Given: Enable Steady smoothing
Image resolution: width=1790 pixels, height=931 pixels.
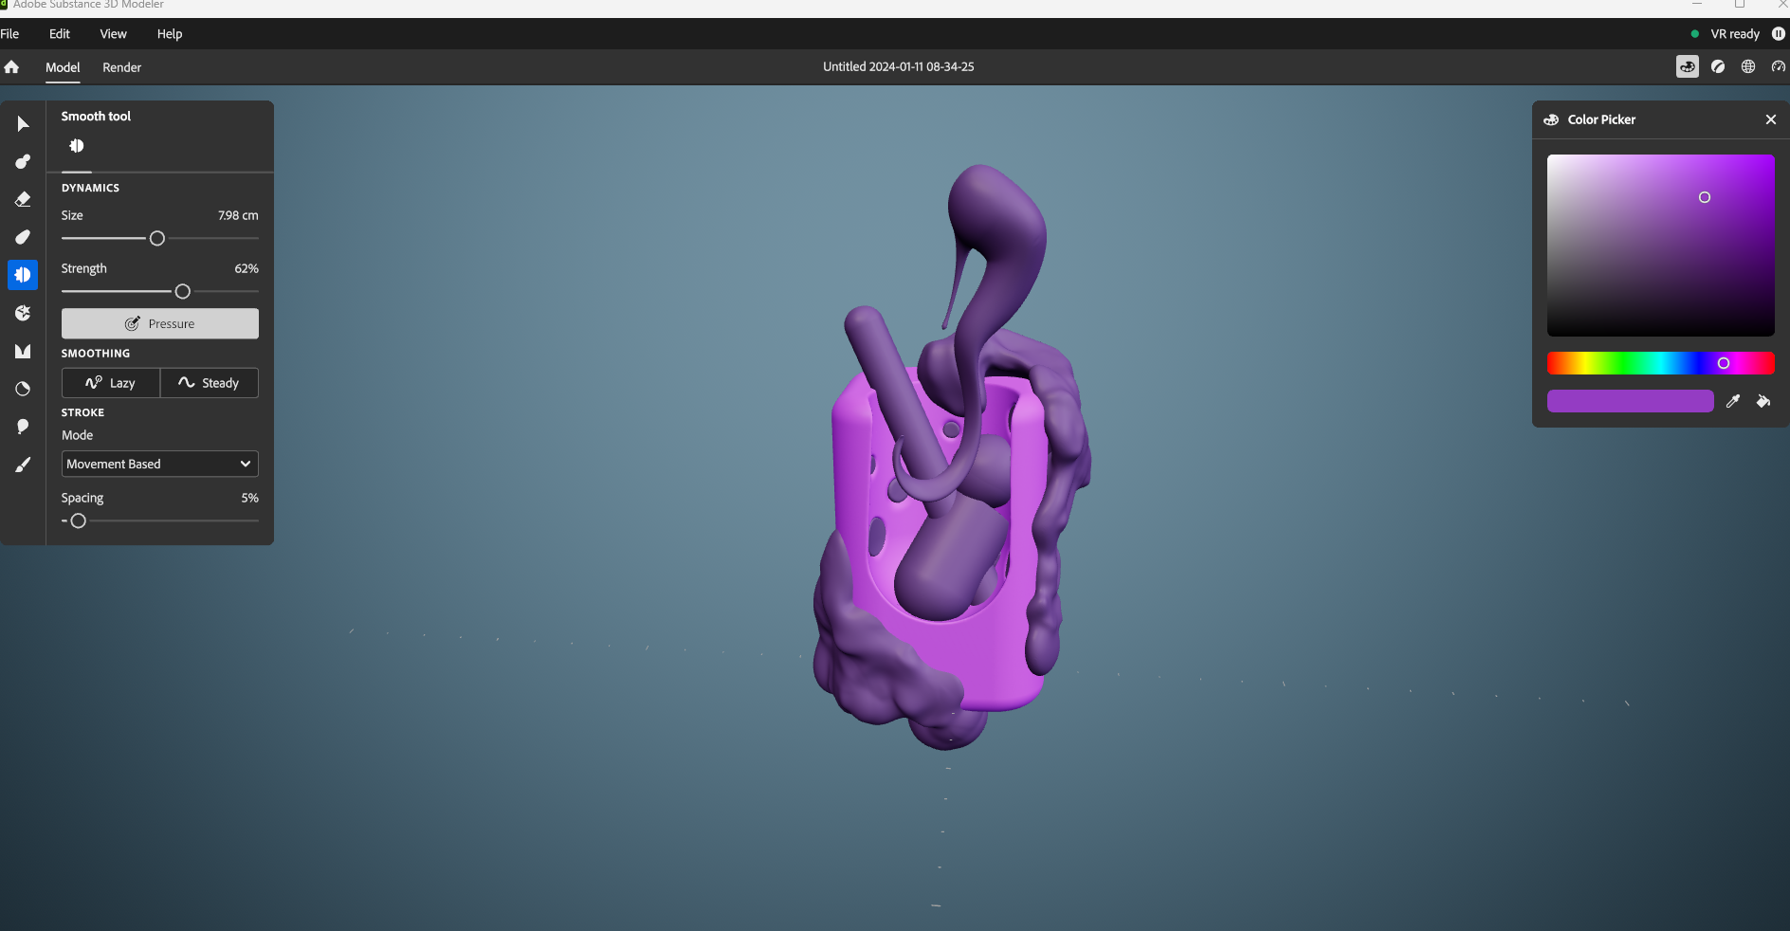Looking at the screenshot, I should pos(210,383).
